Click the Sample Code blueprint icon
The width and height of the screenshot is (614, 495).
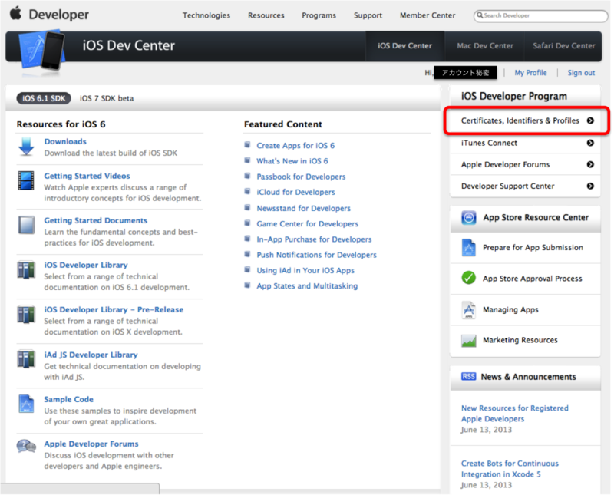tap(26, 404)
